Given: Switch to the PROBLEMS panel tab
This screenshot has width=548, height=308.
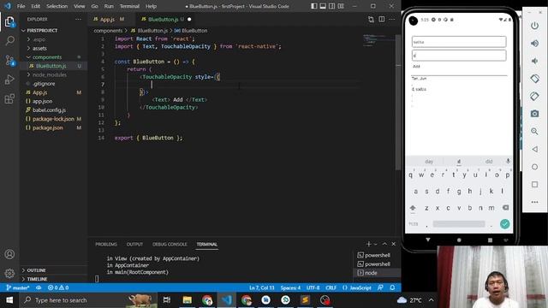Looking at the screenshot, I should click(106, 244).
